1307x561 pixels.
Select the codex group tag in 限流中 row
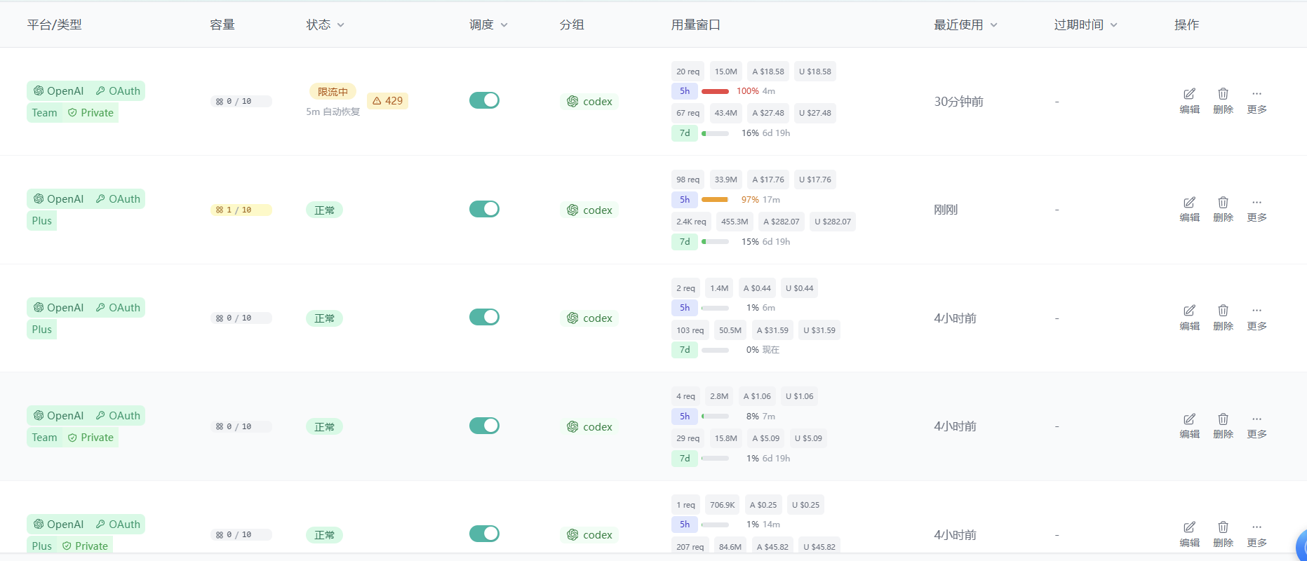click(x=589, y=102)
